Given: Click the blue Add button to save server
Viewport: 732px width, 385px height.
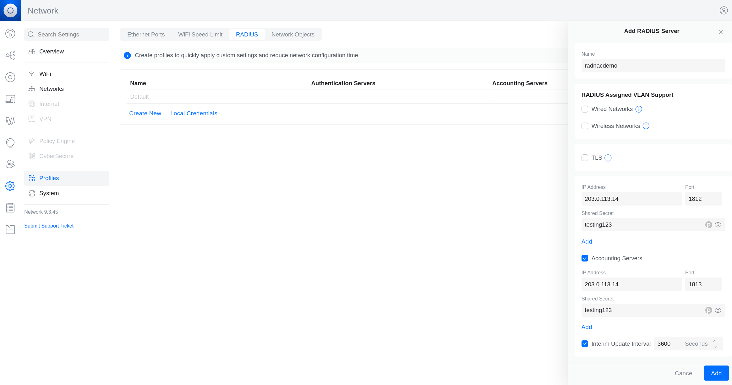Looking at the screenshot, I should click(x=716, y=373).
